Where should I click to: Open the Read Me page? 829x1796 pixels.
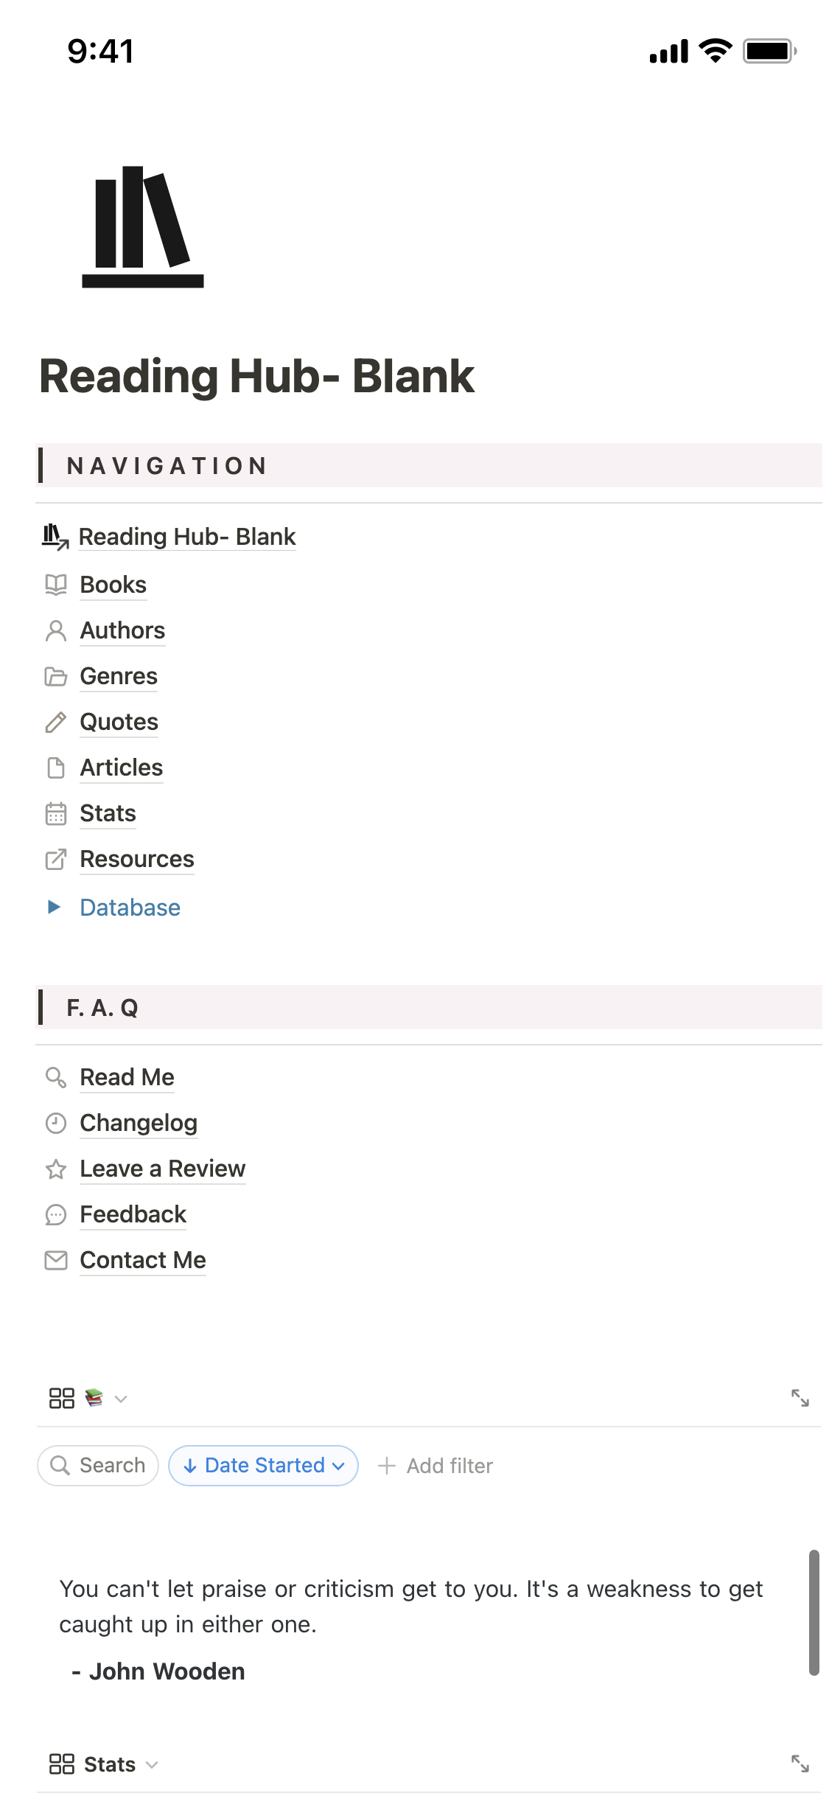[127, 1077]
